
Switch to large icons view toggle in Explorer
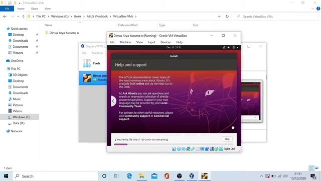tap(317, 168)
